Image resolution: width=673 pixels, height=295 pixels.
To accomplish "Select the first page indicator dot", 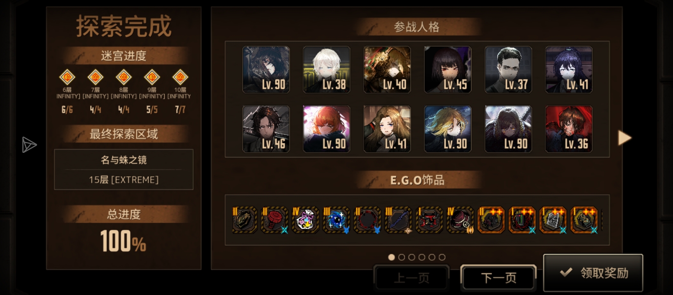I will 391,257.
